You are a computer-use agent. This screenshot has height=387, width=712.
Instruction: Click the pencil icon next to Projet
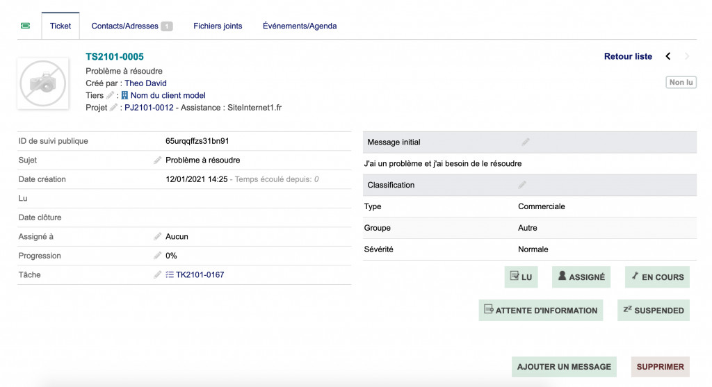point(114,108)
